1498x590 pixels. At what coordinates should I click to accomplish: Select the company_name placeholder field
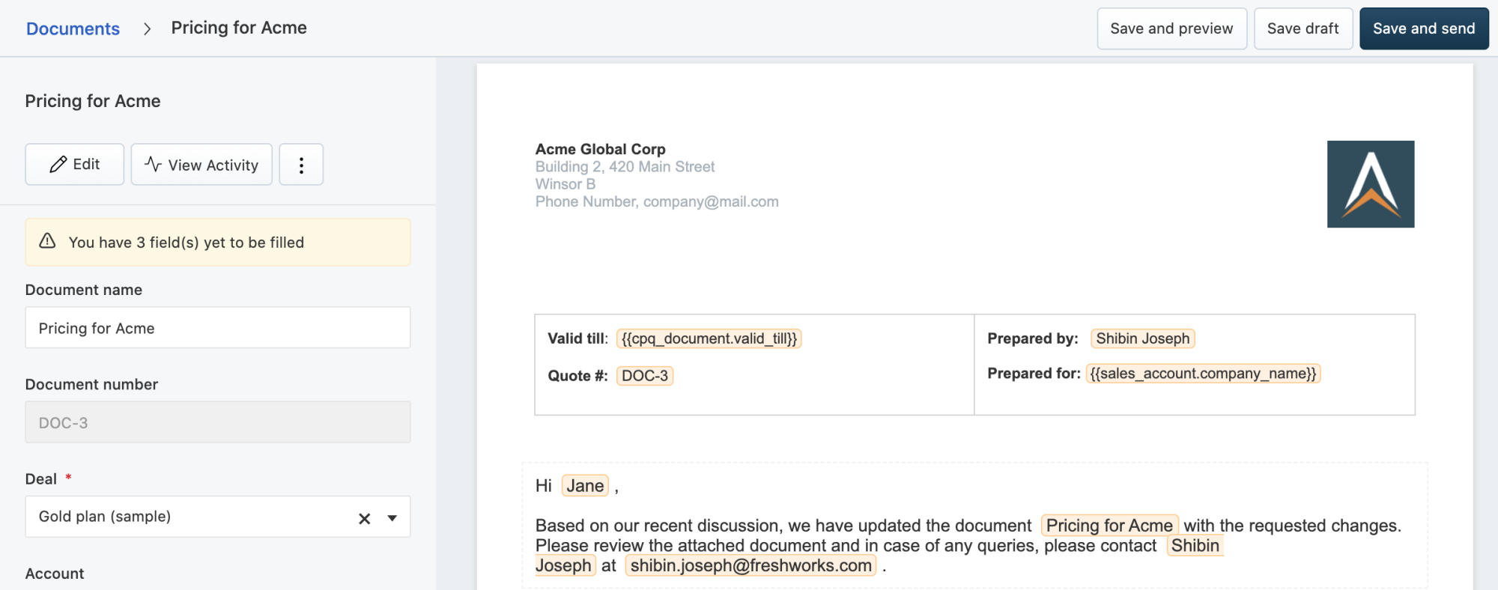click(1202, 374)
